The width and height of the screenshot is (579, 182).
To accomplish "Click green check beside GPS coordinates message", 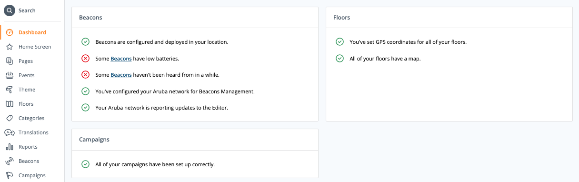I will point(340,42).
